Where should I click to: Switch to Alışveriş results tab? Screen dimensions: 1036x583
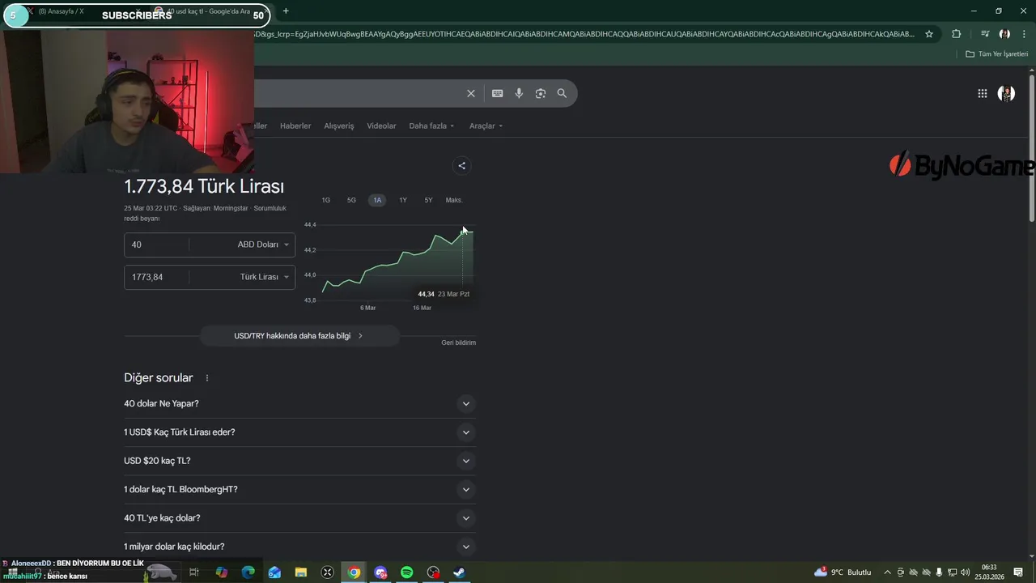[x=339, y=126]
